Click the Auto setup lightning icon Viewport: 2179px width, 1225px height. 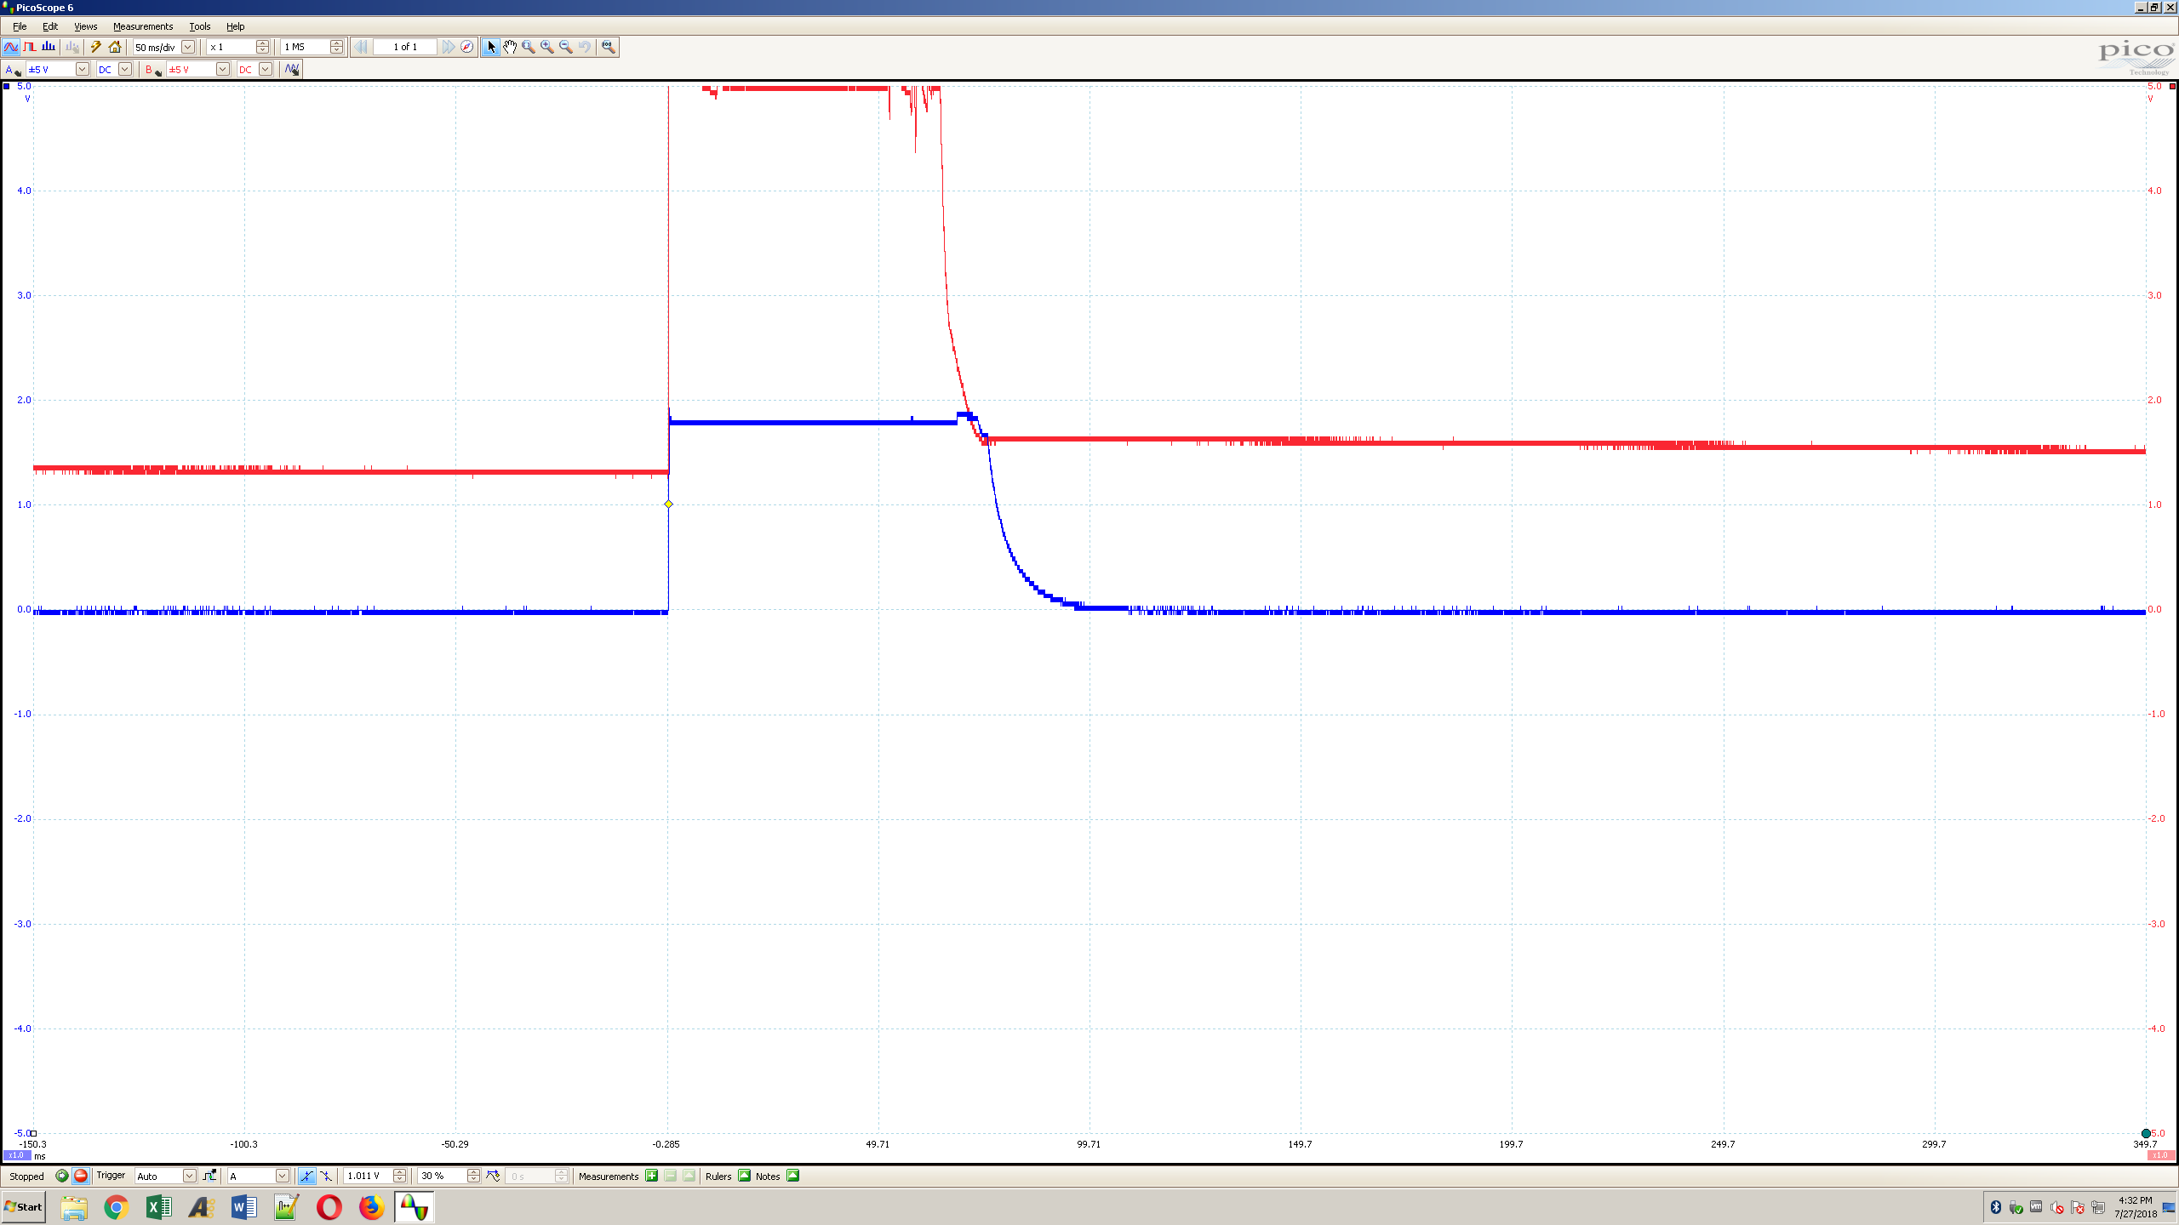(x=95, y=47)
